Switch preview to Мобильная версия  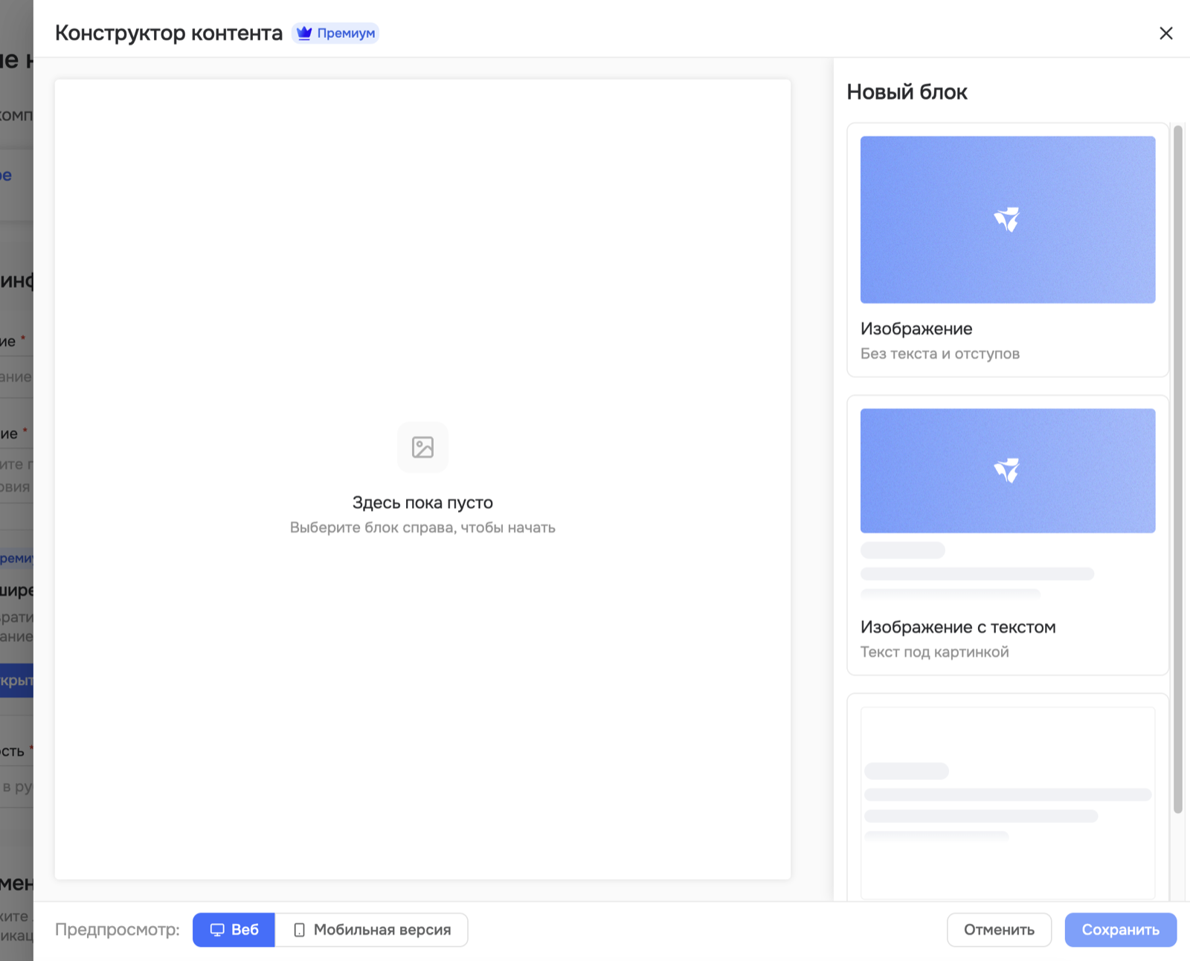click(371, 930)
